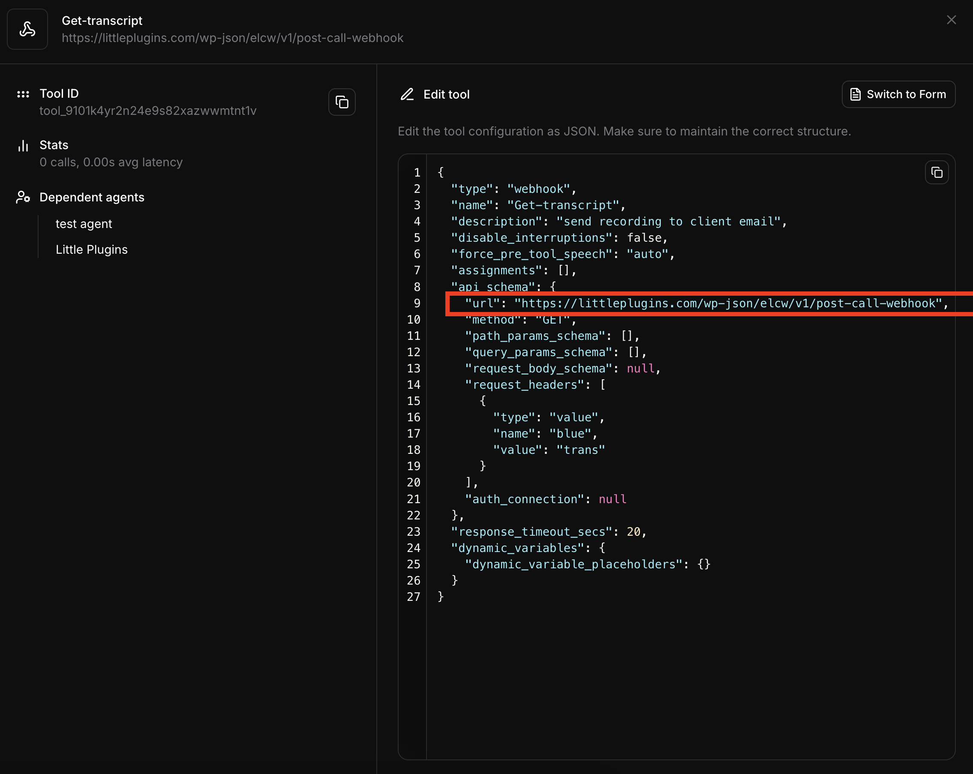Image resolution: width=973 pixels, height=774 pixels.
Task: Copy the JSON configuration code
Action: tap(937, 172)
